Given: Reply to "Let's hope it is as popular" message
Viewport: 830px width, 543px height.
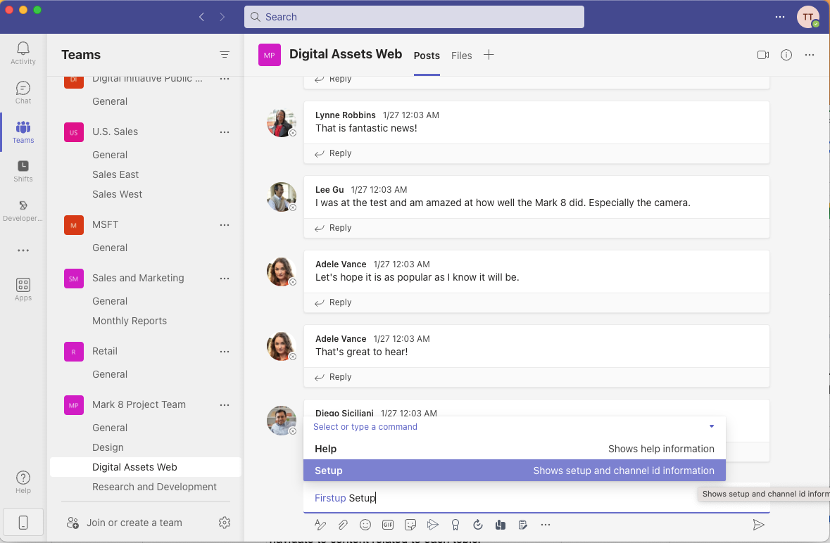Looking at the screenshot, I should 333,302.
